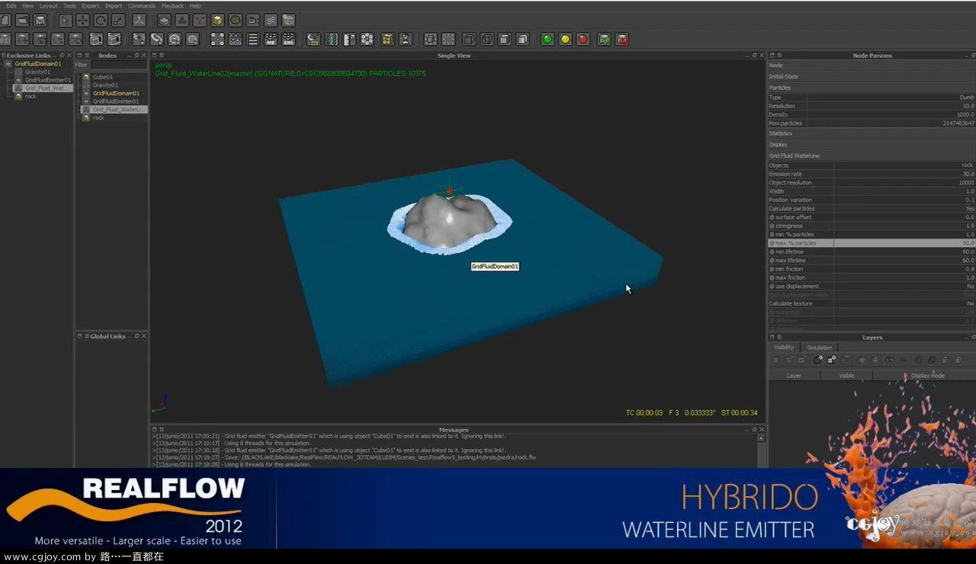Click the Open folder icon in top toolbar

coord(22,21)
